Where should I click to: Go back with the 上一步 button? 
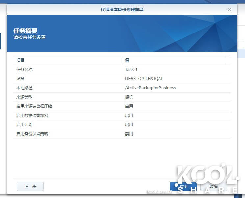(x=30, y=187)
